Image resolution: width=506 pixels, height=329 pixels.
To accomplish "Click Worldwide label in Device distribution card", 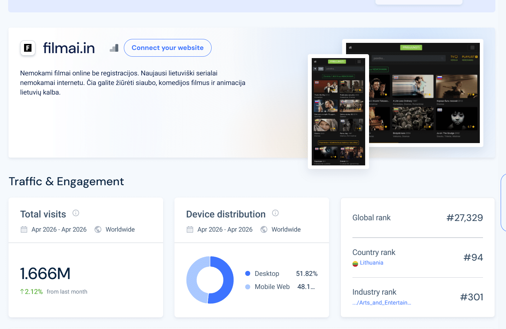I will (x=286, y=229).
